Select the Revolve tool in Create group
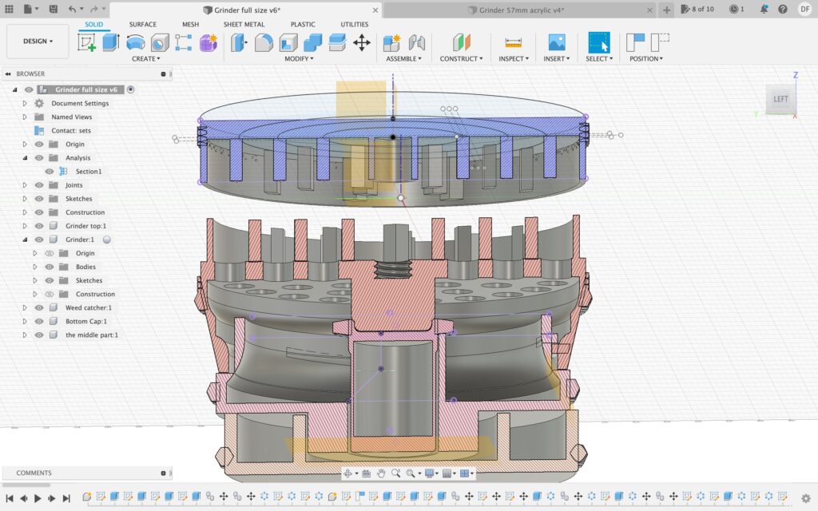Viewport: 818px width, 511px height. click(x=136, y=42)
